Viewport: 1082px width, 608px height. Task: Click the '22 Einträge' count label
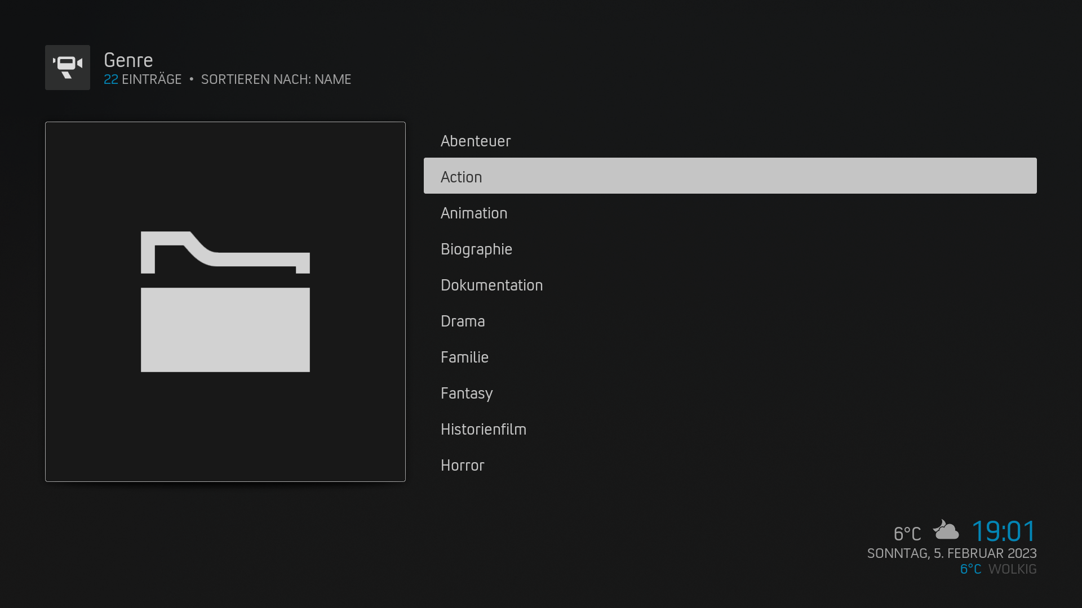coord(143,79)
